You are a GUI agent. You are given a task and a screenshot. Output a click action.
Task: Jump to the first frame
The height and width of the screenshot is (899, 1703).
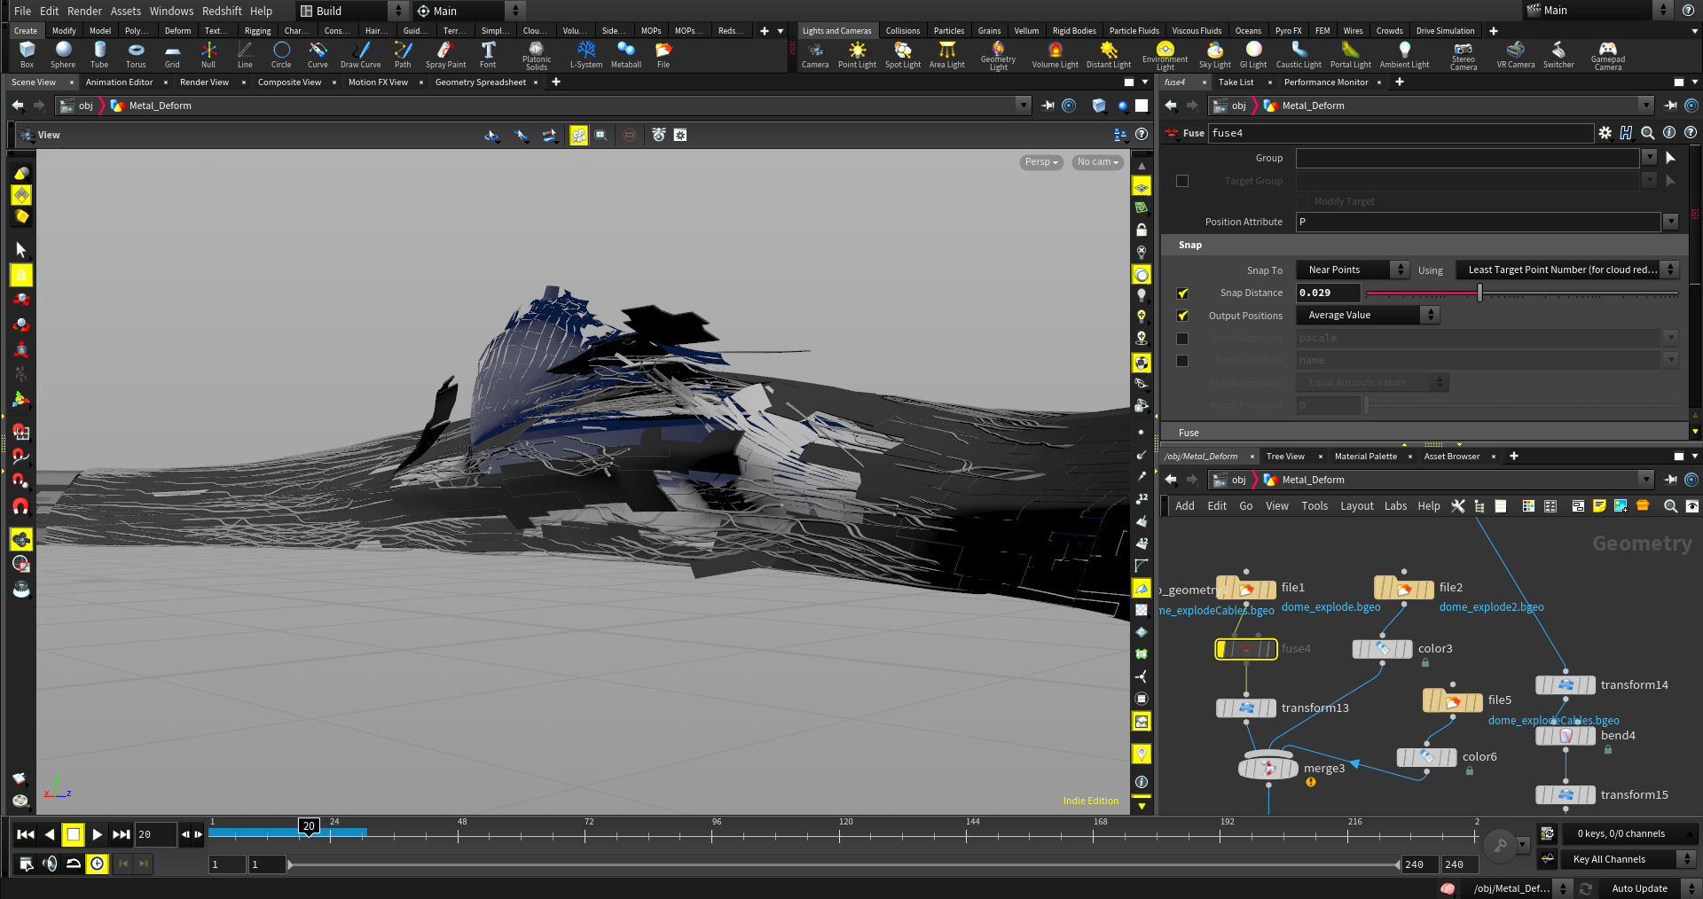point(26,834)
